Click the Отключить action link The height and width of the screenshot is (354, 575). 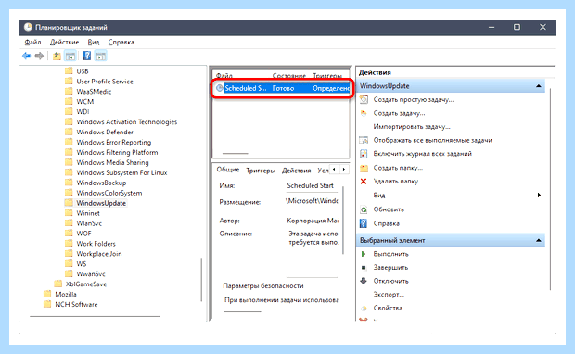tap(391, 281)
